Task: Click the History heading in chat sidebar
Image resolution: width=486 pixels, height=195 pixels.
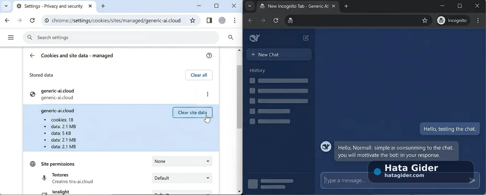Action: pyautogui.click(x=257, y=70)
